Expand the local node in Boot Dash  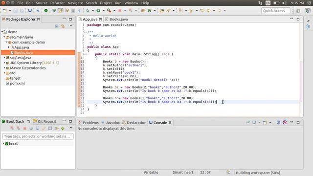[x=3, y=143]
